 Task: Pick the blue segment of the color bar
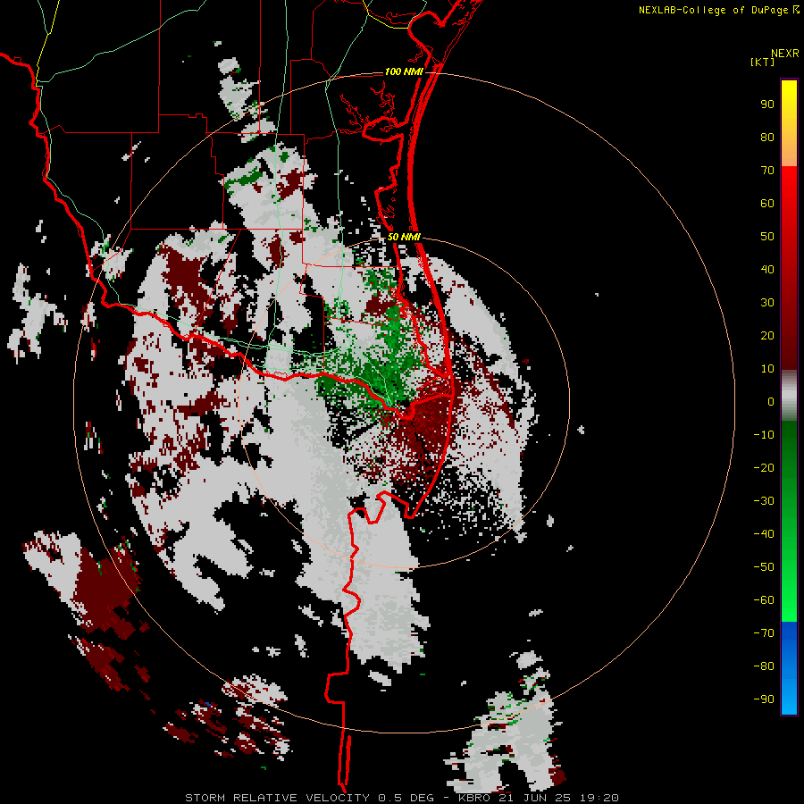pos(789,668)
